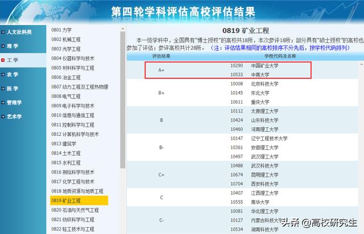
Task: Click the A+ rating cell
Action: pos(162,70)
